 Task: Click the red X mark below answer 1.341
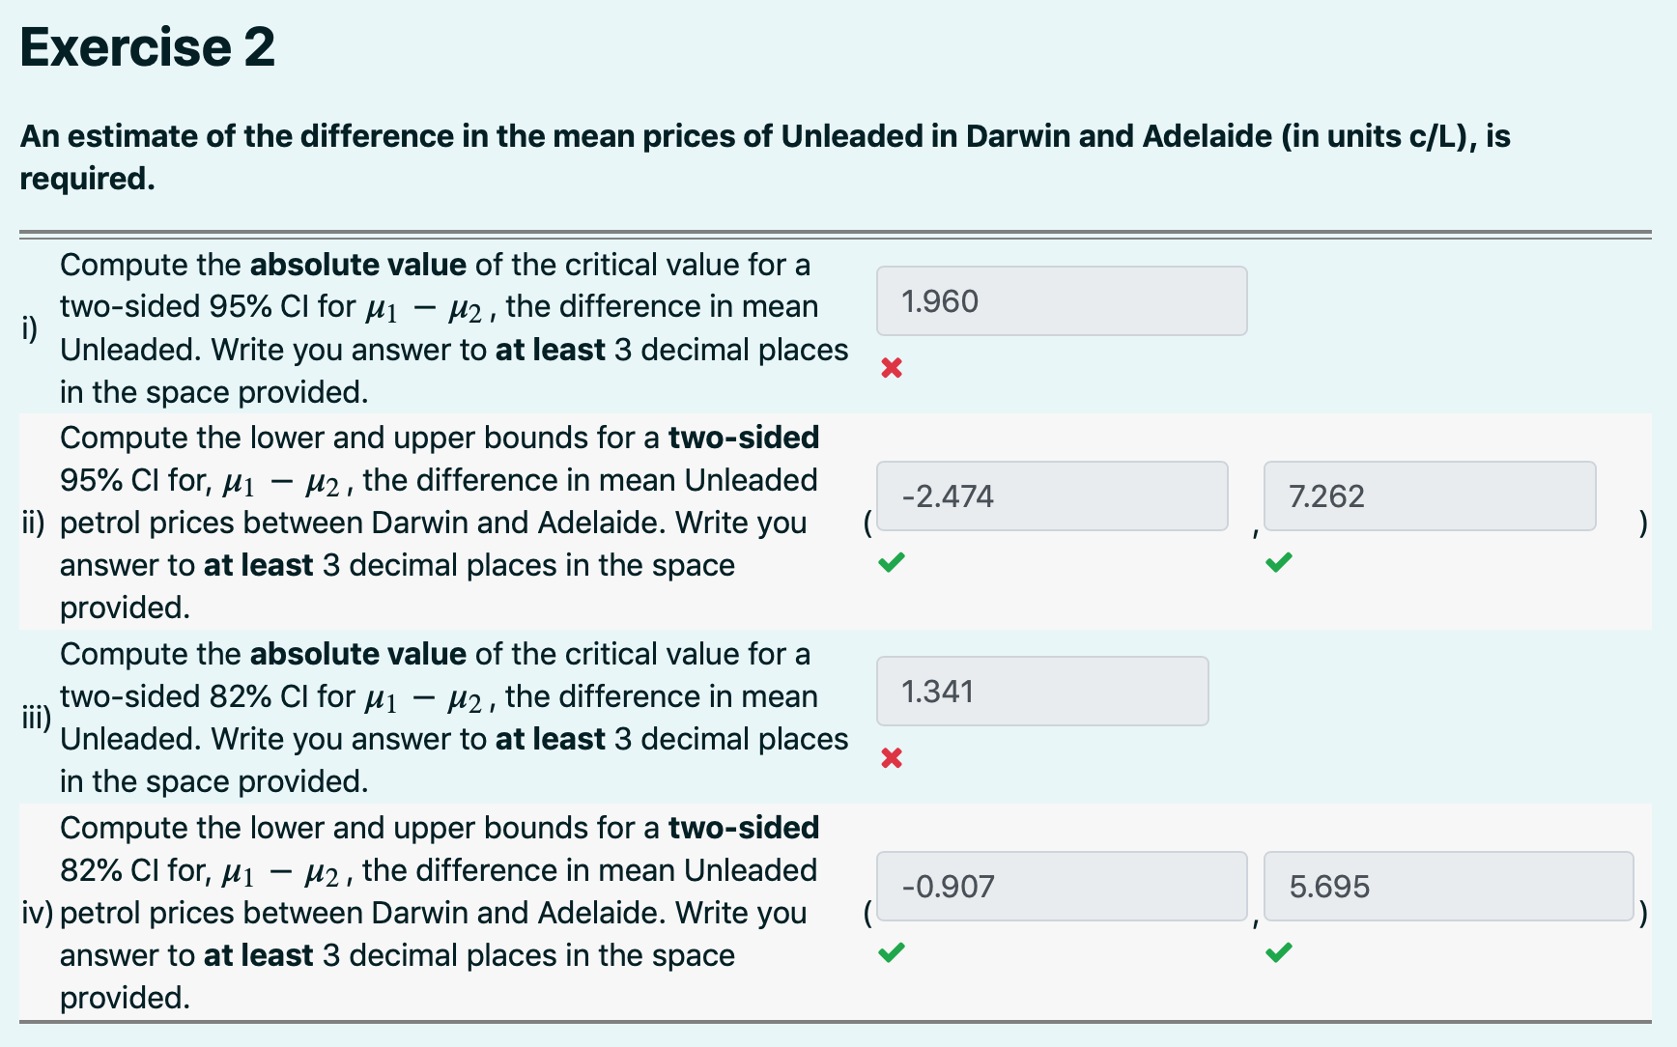[890, 758]
